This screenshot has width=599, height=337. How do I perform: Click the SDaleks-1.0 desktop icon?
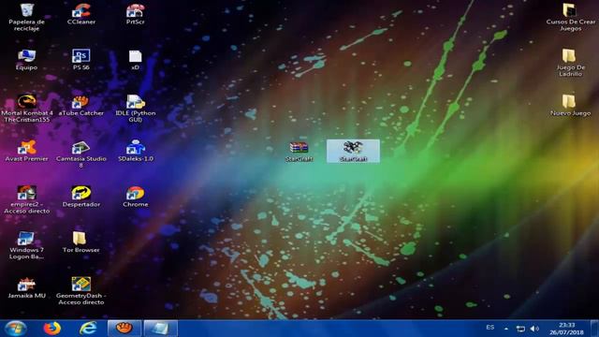tap(135, 151)
